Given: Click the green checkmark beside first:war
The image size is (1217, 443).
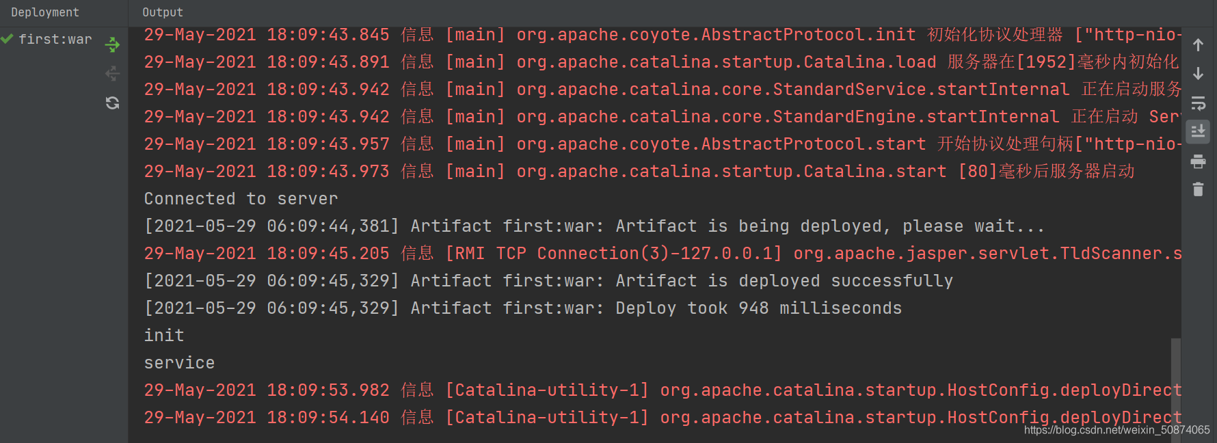Looking at the screenshot, I should click(x=7, y=39).
